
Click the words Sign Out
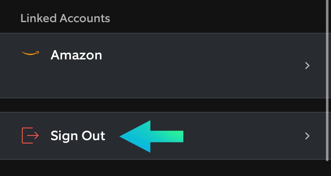[x=78, y=136]
